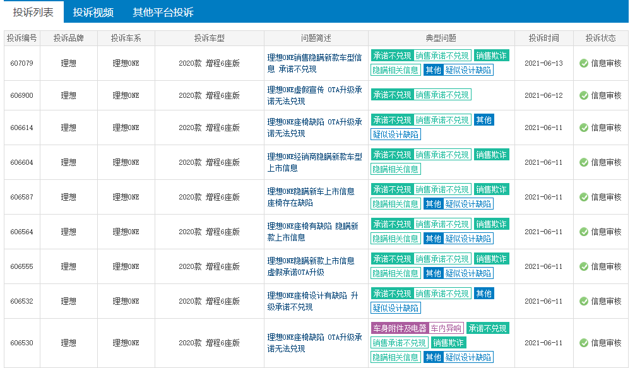Click 隐瞒相关信息 tag in row 607079

click(396, 71)
